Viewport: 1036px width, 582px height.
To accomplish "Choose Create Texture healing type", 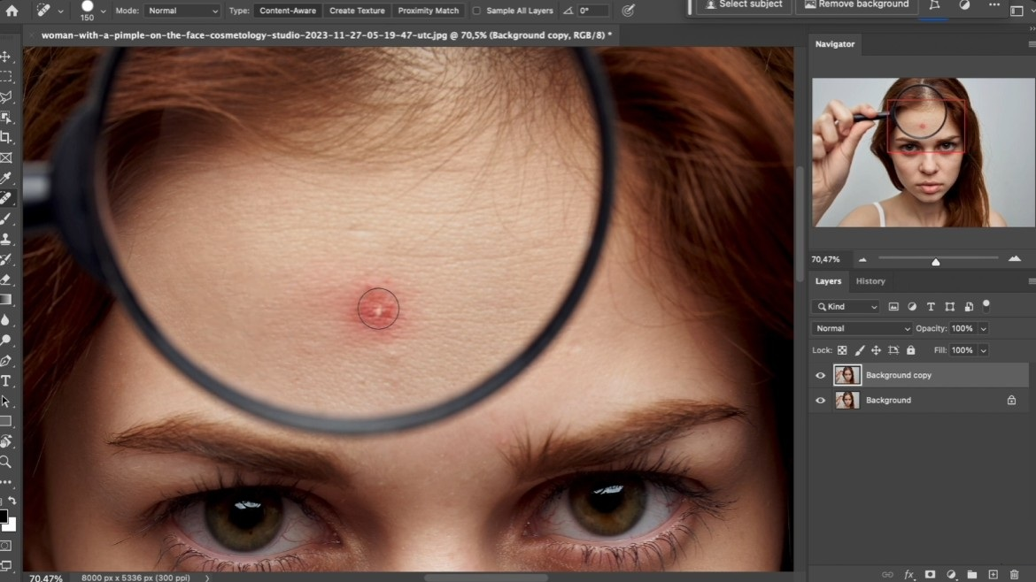I will tap(357, 11).
